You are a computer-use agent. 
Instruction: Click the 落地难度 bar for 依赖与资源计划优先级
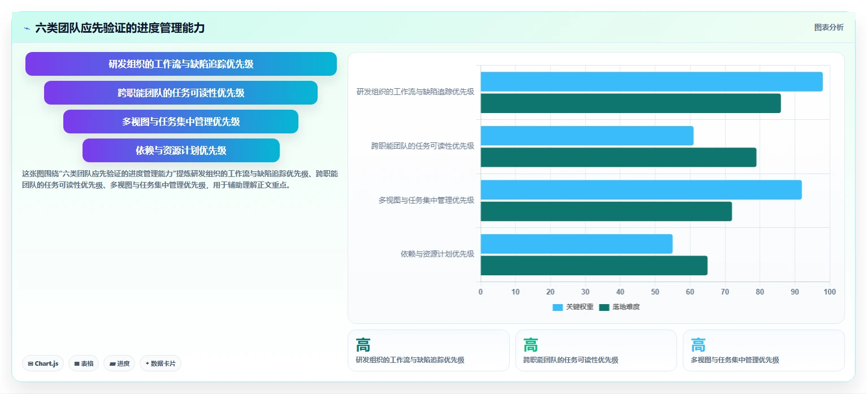(x=594, y=266)
